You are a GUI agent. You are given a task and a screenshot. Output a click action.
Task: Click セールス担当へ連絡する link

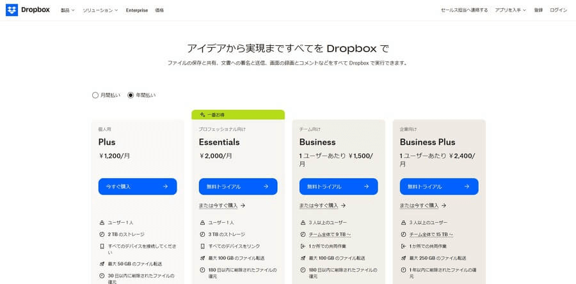465,10
